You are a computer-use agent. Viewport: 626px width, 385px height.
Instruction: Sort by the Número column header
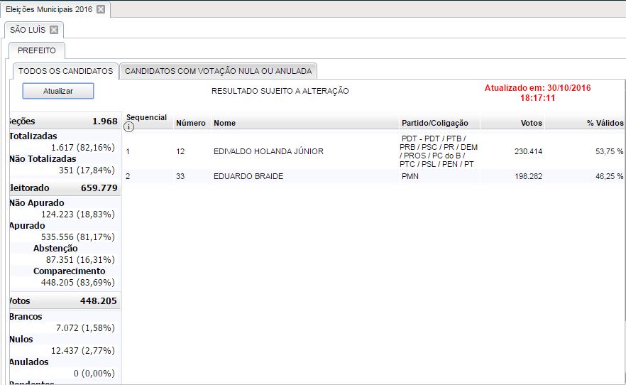191,123
